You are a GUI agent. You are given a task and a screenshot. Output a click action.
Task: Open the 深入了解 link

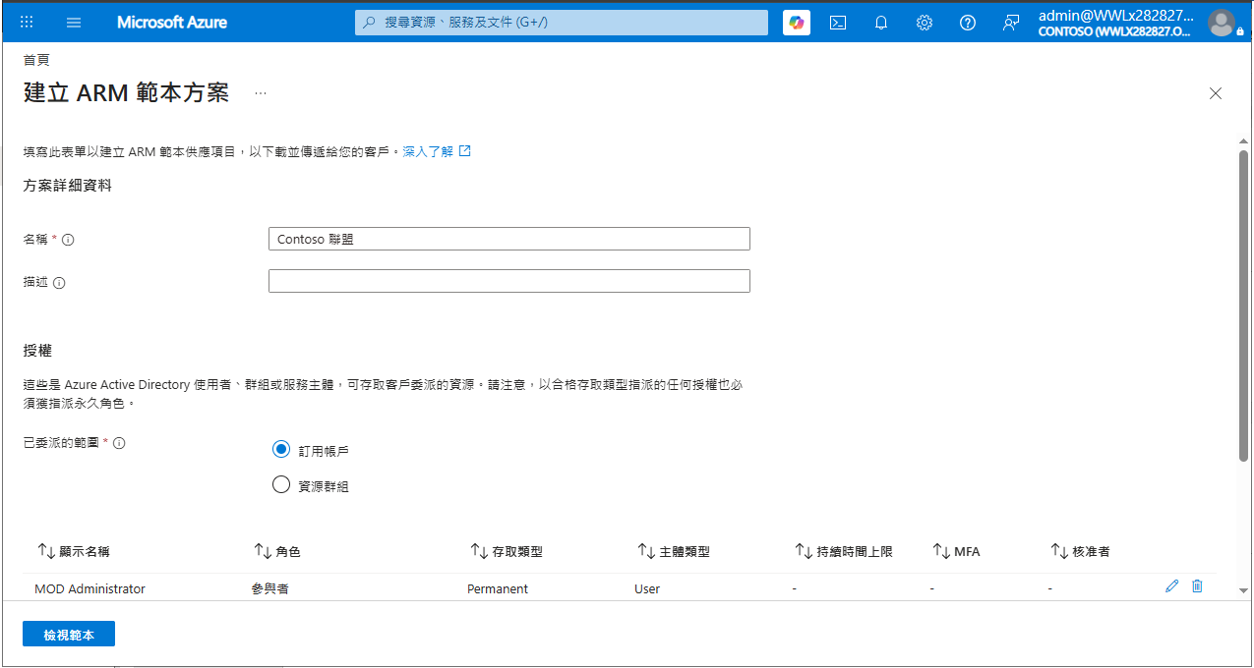click(437, 151)
